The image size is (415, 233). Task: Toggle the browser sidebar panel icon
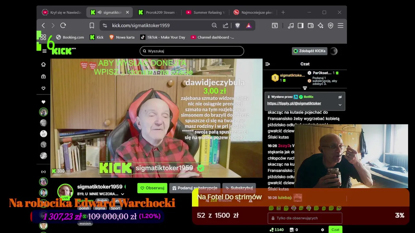point(301,25)
